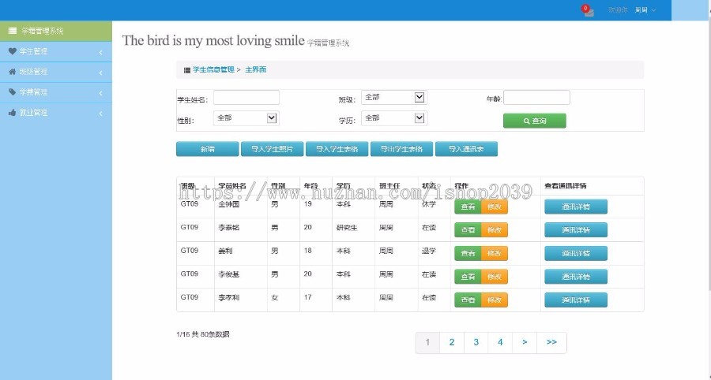Click the tag icon beside 学费管理
Image resolution: width=711 pixels, height=380 pixels.
click(x=12, y=91)
